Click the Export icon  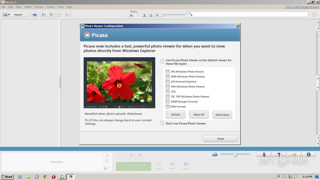coord(186,166)
